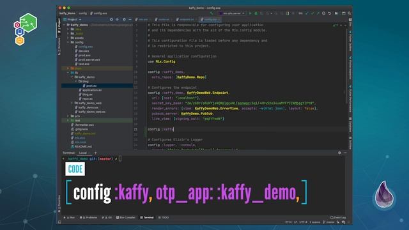
Task: Select README.md in the project tree
Action: (83, 146)
